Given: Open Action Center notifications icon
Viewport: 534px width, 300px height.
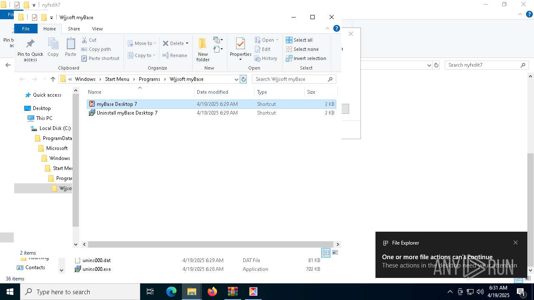Looking at the screenshot, I should coord(521,292).
